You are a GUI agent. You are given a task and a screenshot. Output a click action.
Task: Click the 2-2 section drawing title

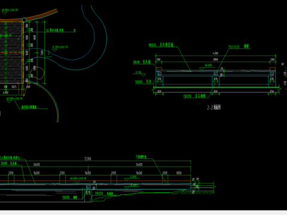[x=214, y=107]
